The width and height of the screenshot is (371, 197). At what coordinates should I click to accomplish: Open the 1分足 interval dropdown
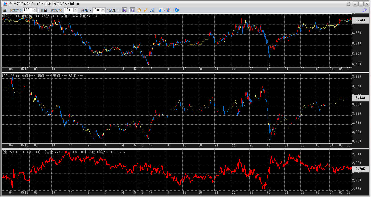[x=113, y=10]
